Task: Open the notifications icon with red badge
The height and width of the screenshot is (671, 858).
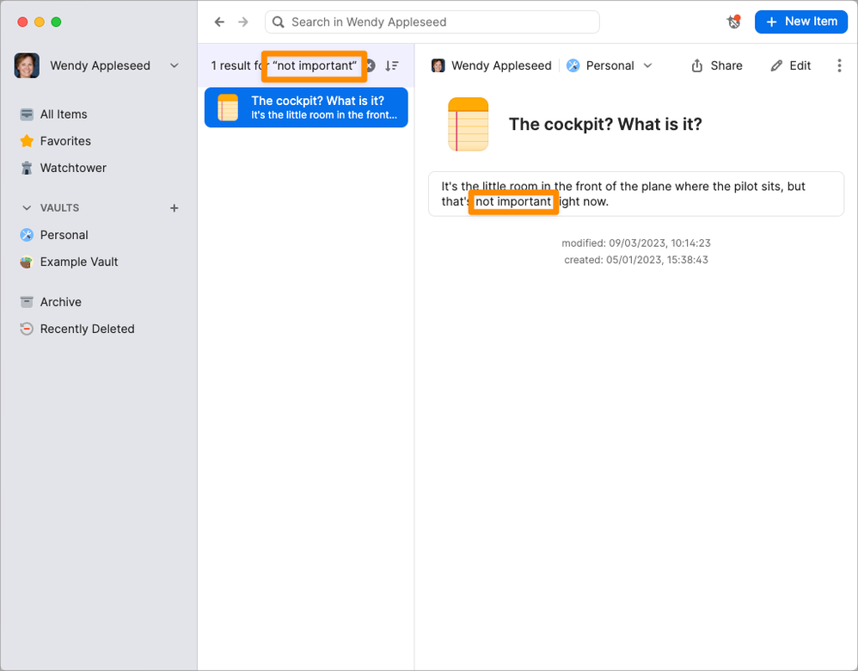Action: [733, 22]
